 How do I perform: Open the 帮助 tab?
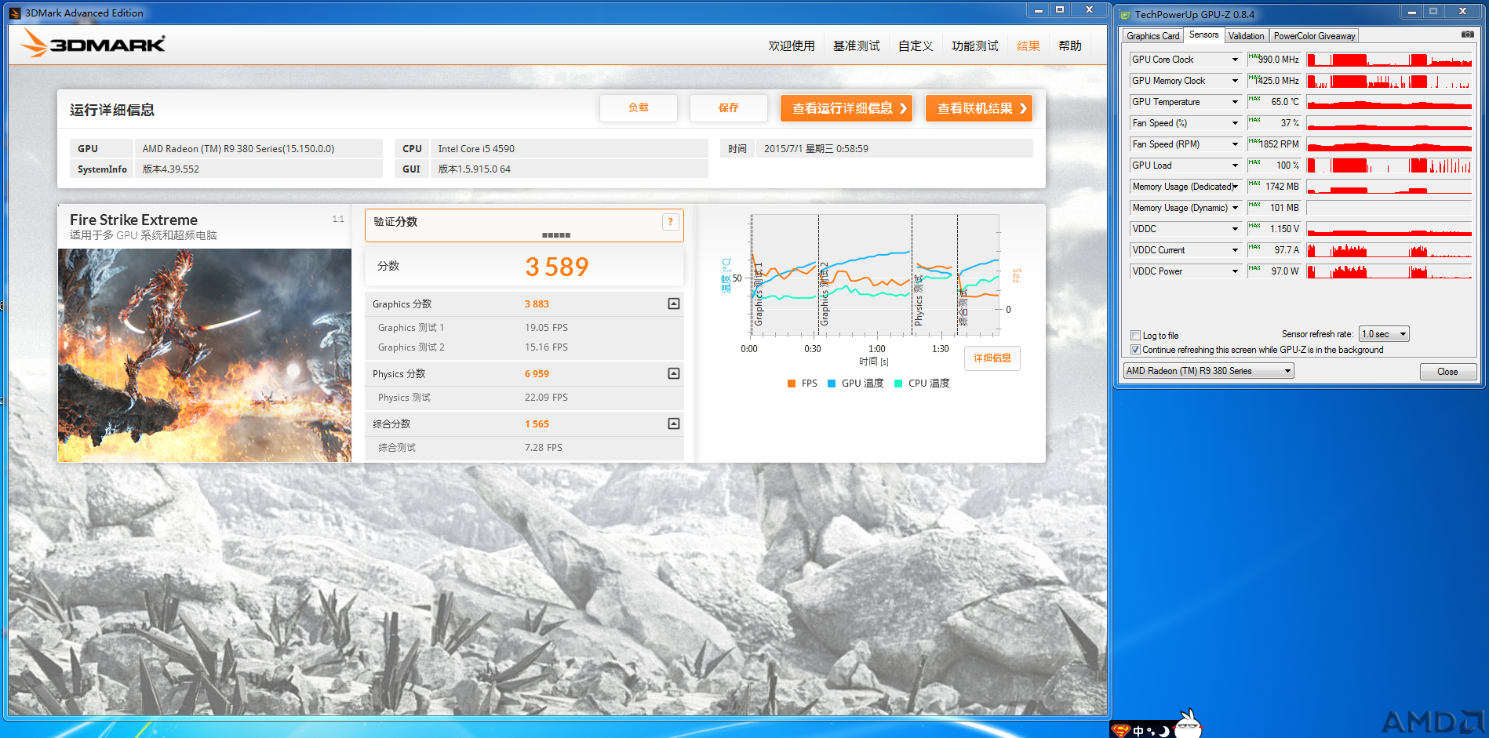1069,45
